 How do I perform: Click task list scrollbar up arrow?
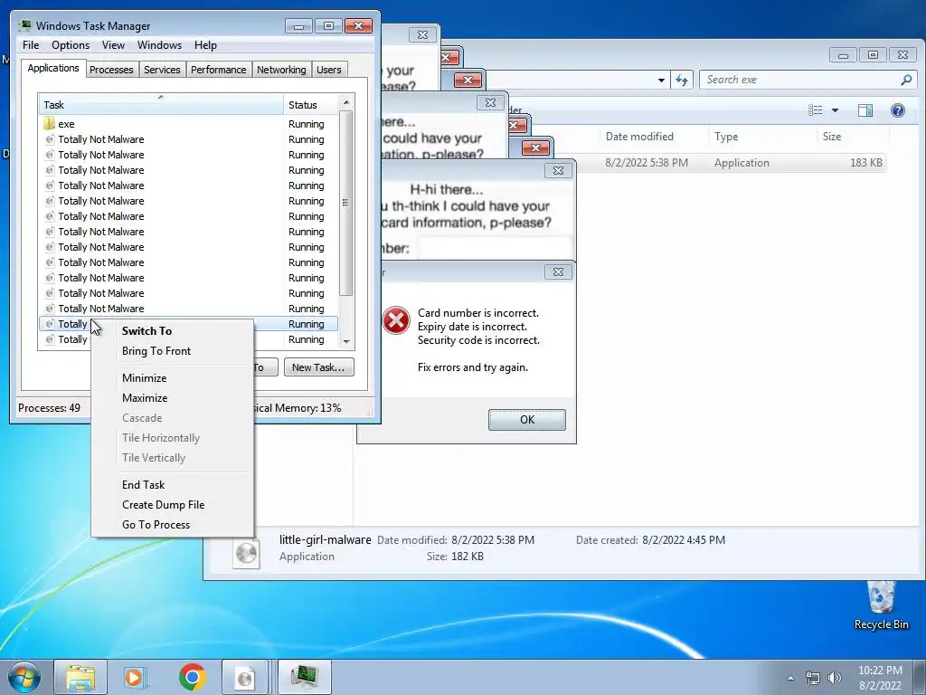click(346, 102)
